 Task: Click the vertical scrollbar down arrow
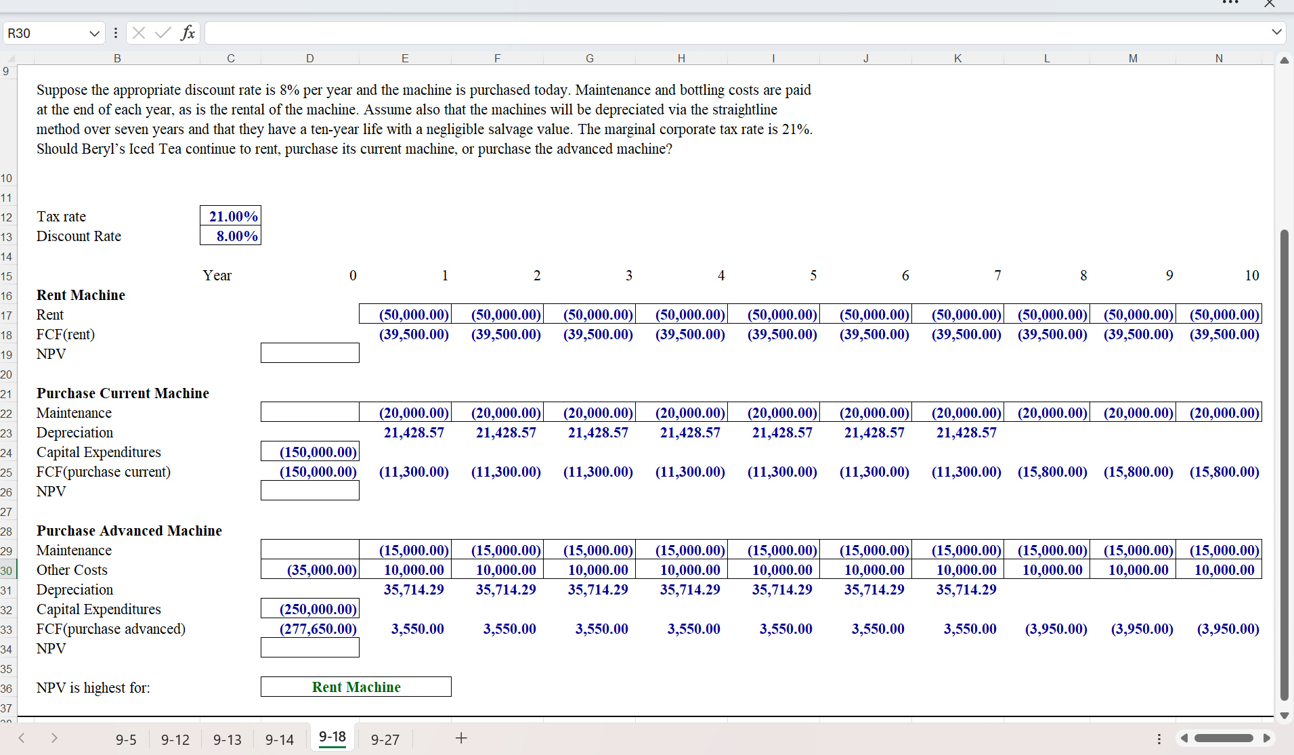click(x=1284, y=716)
